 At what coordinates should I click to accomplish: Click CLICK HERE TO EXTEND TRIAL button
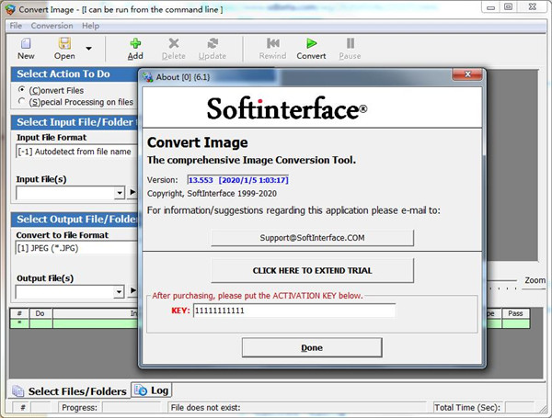click(x=311, y=271)
